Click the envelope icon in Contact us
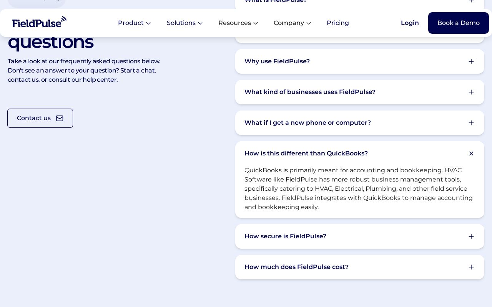 tap(60, 118)
